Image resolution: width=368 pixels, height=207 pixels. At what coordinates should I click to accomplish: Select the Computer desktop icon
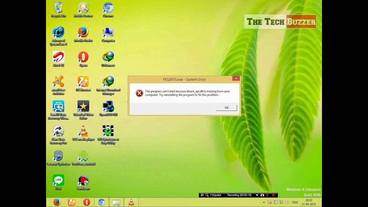click(108, 34)
